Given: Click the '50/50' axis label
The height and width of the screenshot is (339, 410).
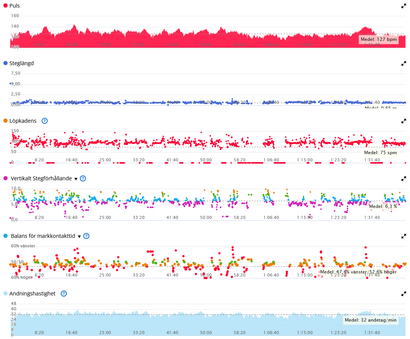Looking at the screenshot, I should [17, 262].
